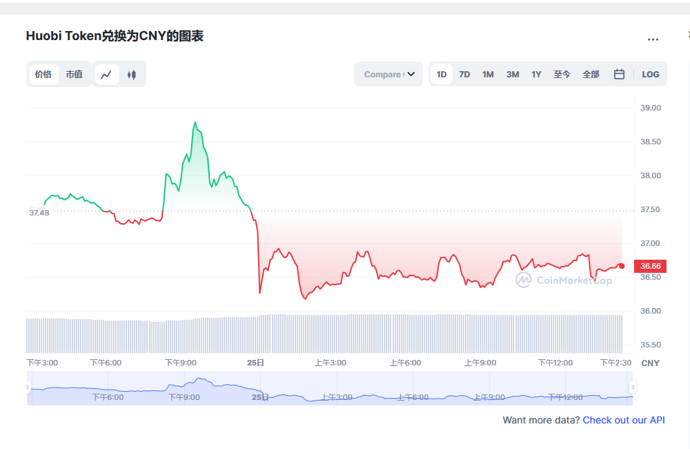Screen dimensions: 690x449
Task: Click the 下午3:00 label on main time axis
Action: [42, 363]
